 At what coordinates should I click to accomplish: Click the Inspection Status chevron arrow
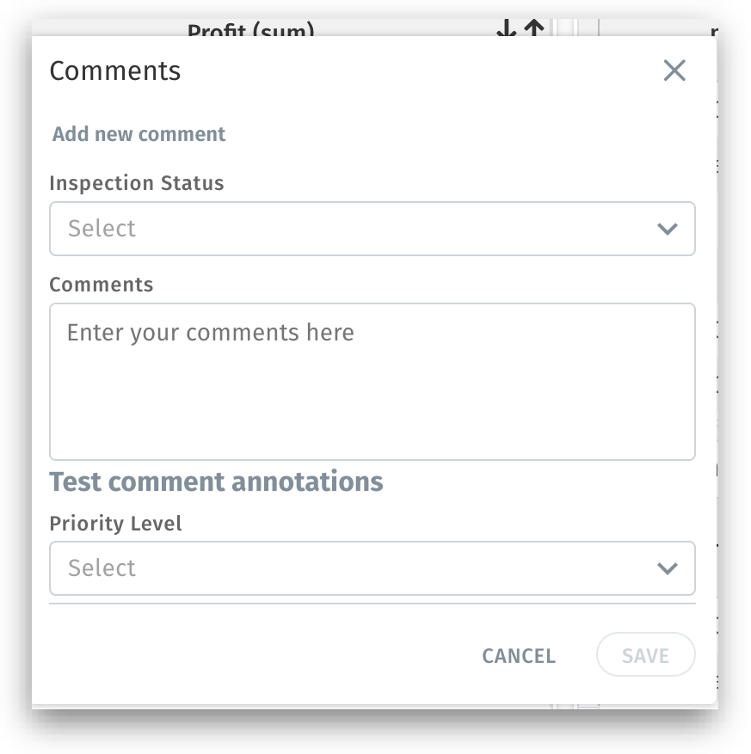pyautogui.click(x=667, y=229)
